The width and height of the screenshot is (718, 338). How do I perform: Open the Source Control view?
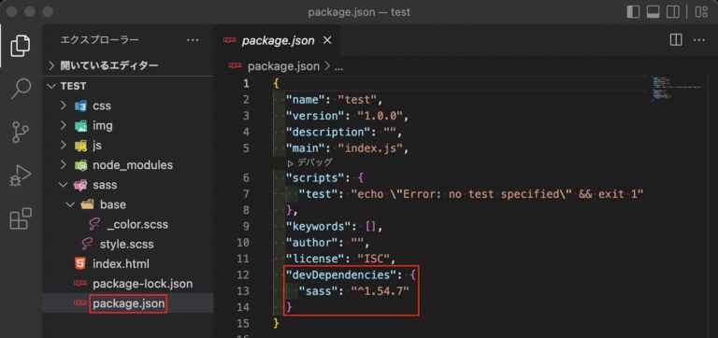coord(21,133)
